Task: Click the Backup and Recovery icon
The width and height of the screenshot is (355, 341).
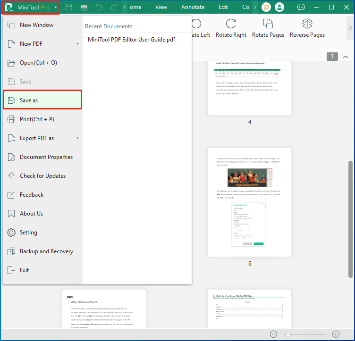Action: click(11, 251)
